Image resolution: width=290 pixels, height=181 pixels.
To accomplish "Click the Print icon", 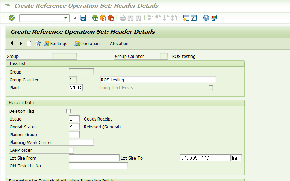I will pyautogui.click(x=123, y=18).
